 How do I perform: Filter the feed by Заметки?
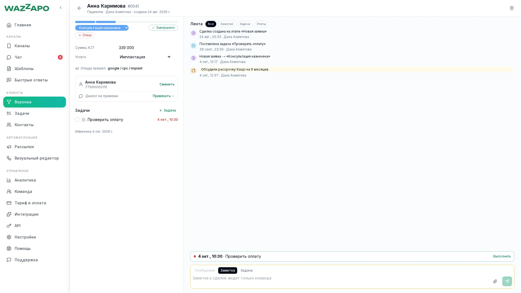tap(227, 24)
